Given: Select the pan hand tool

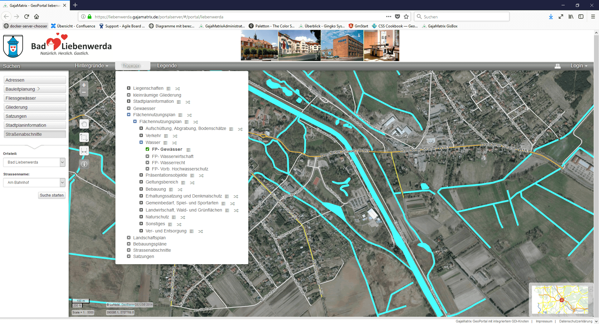Looking at the screenshot, I should [84, 124].
